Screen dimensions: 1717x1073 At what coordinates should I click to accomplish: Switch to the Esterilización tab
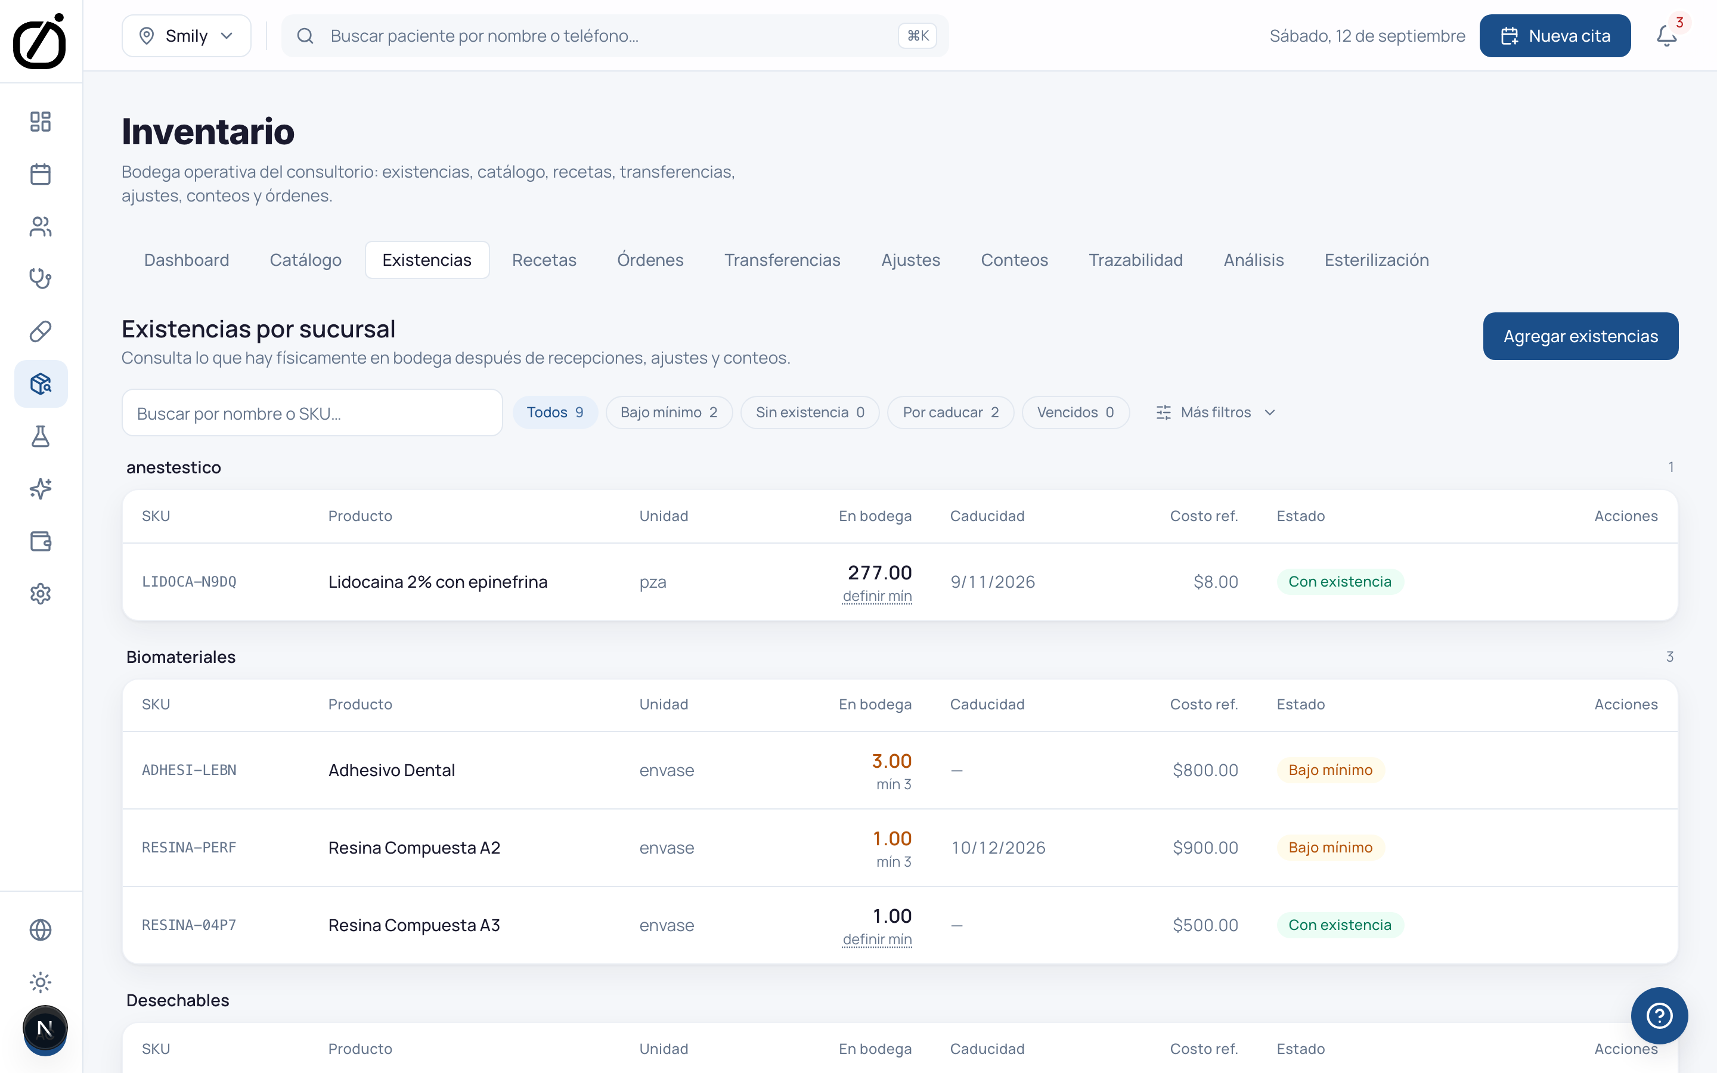pyautogui.click(x=1377, y=260)
